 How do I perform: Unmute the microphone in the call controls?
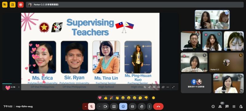(91, 106)
